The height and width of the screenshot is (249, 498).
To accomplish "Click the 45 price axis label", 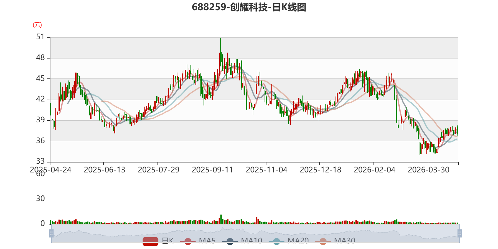I will [x=40, y=78].
